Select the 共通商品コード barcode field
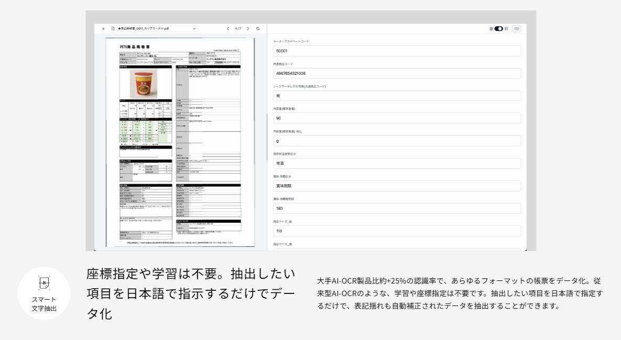 click(397, 73)
